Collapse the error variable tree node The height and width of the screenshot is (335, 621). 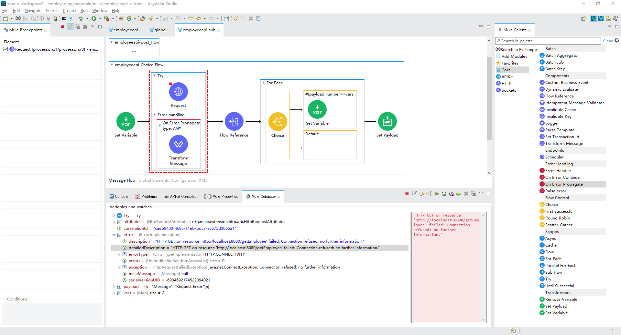[114, 235]
